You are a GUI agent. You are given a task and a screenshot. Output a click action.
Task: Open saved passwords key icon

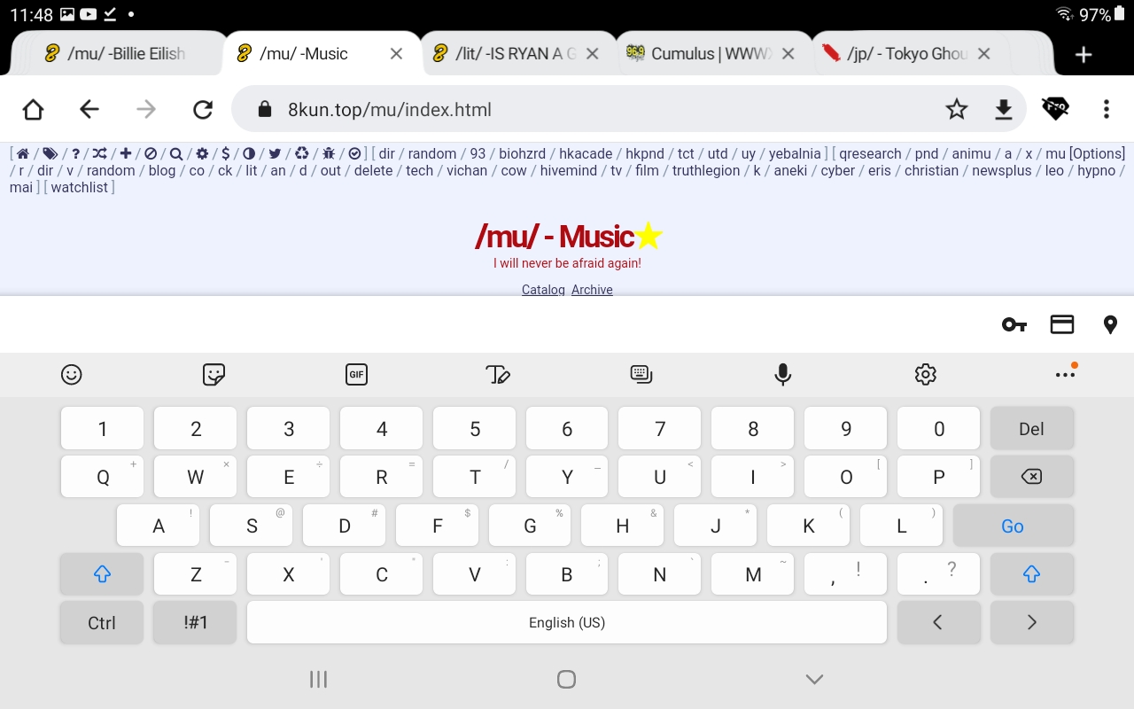(x=1014, y=324)
